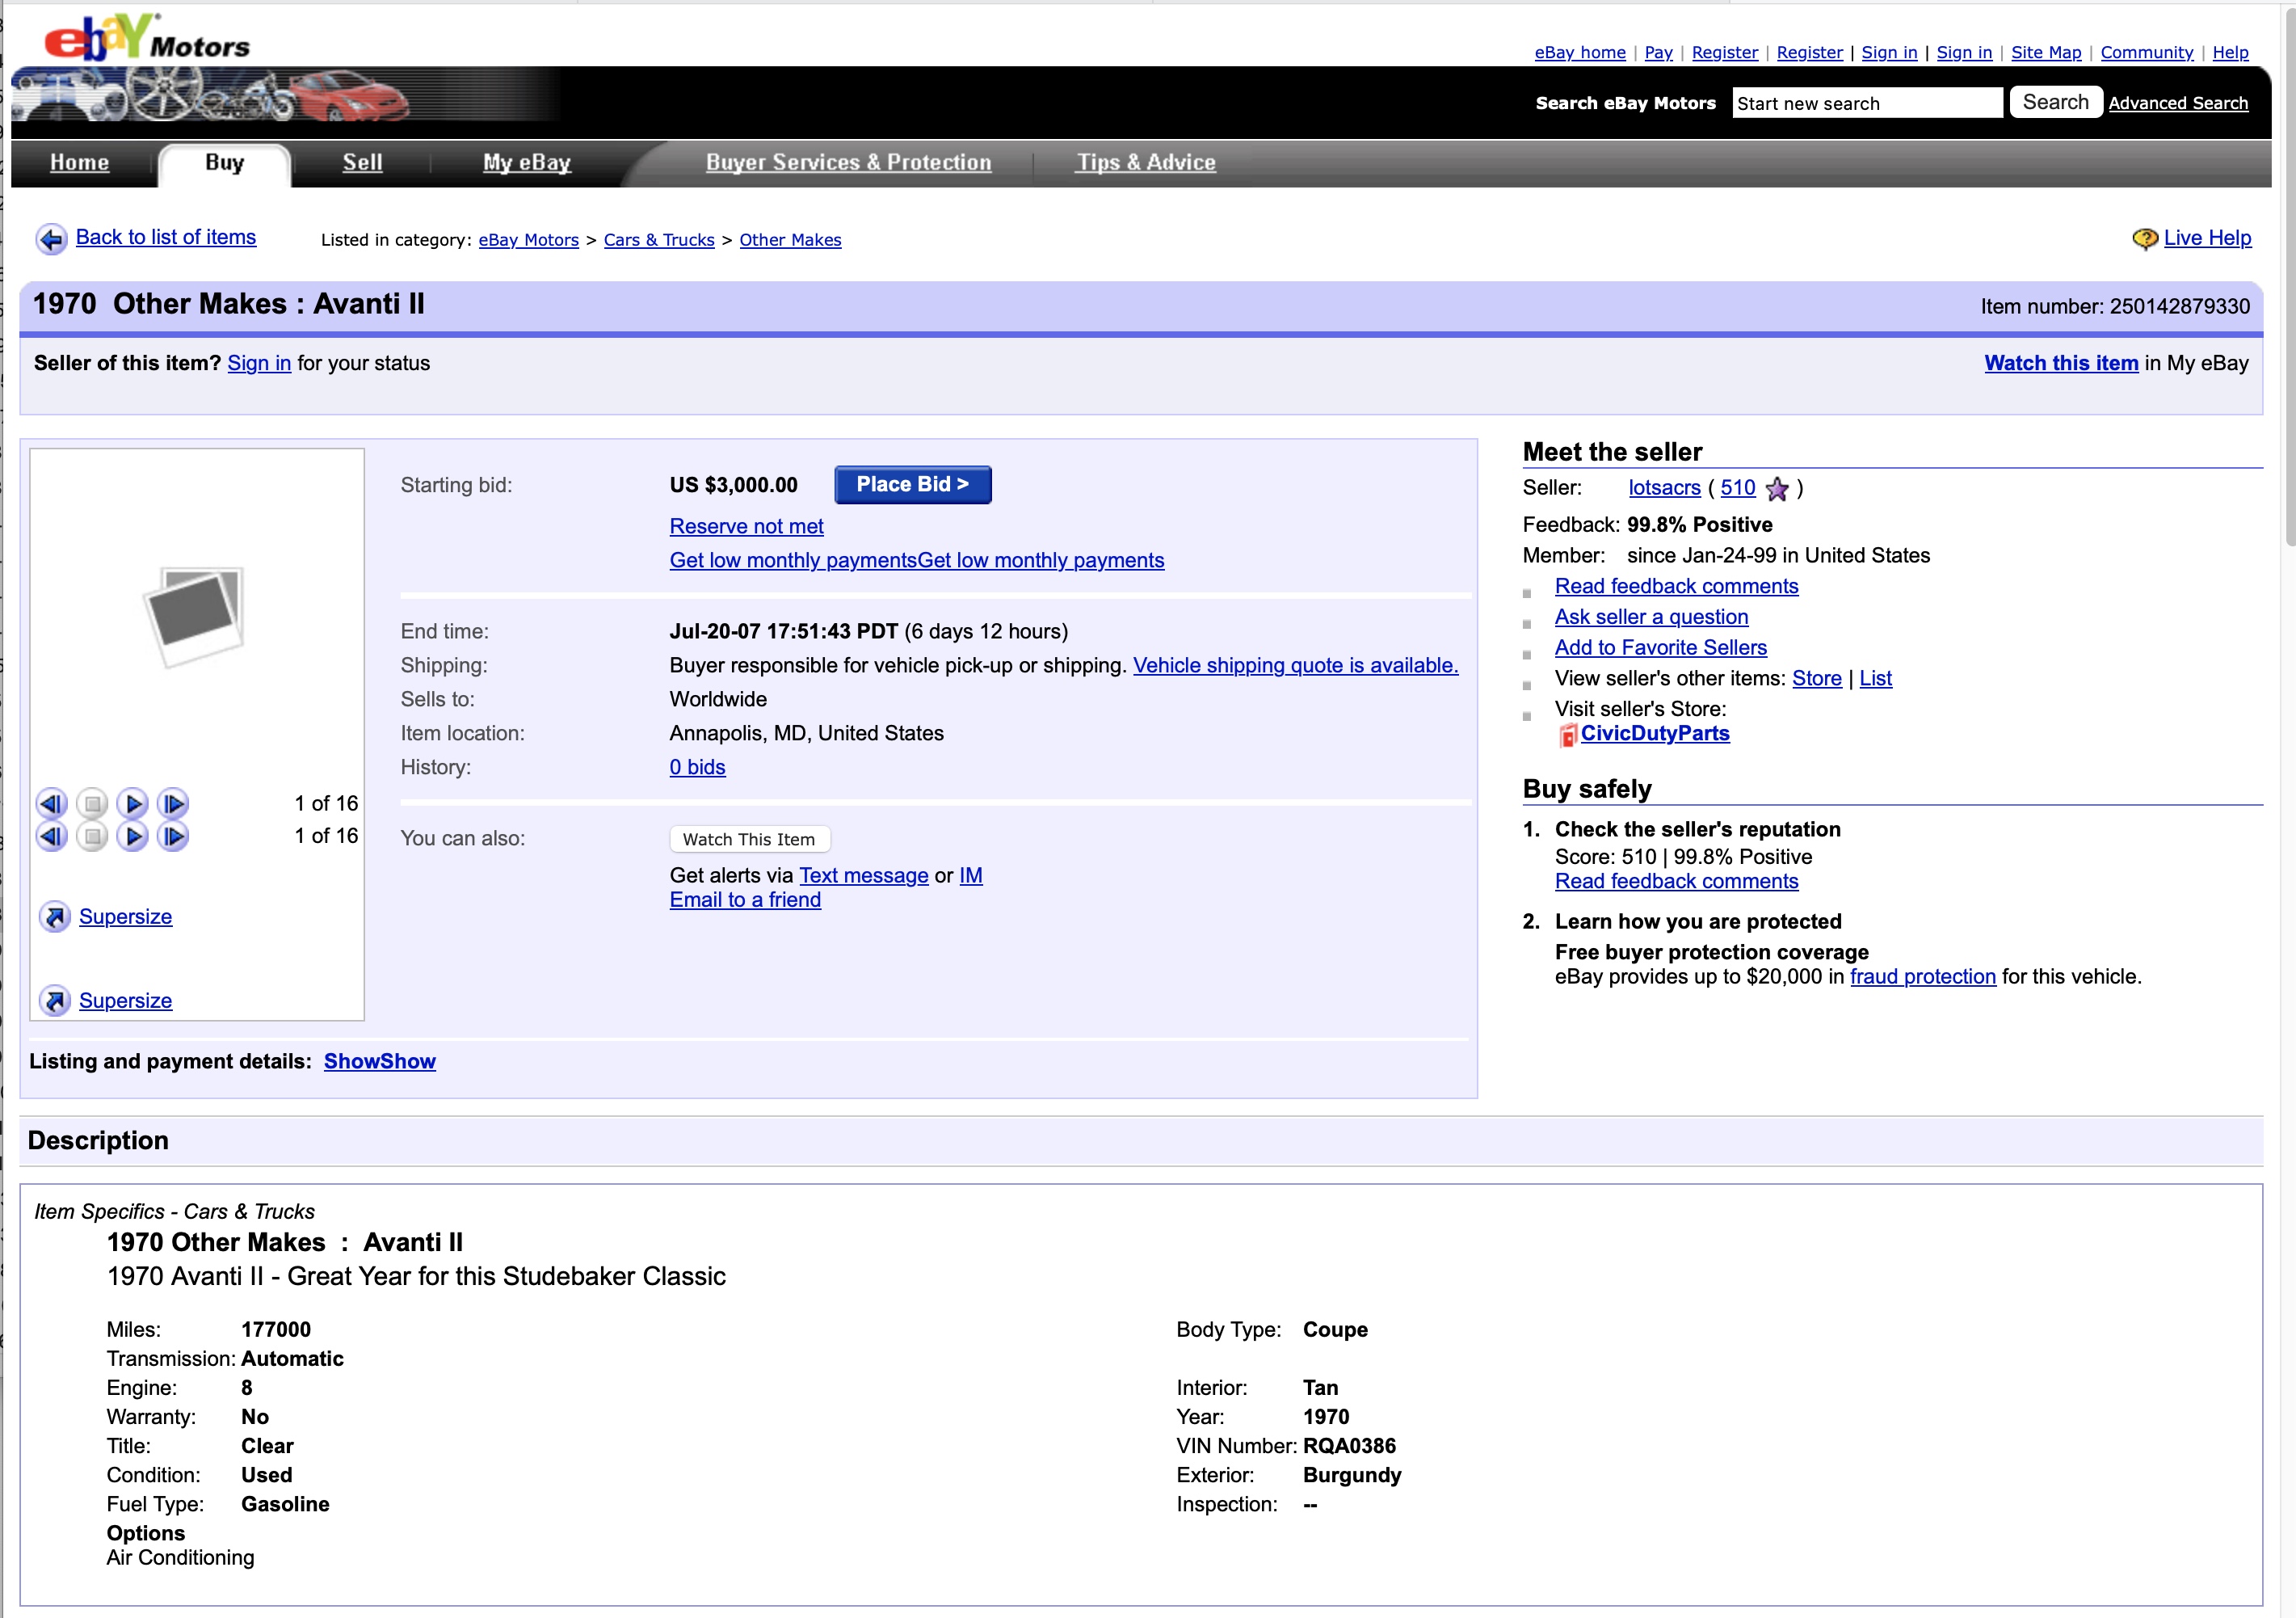
Task: Skip to next photo in upper slideshow controls
Action: (x=174, y=803)
